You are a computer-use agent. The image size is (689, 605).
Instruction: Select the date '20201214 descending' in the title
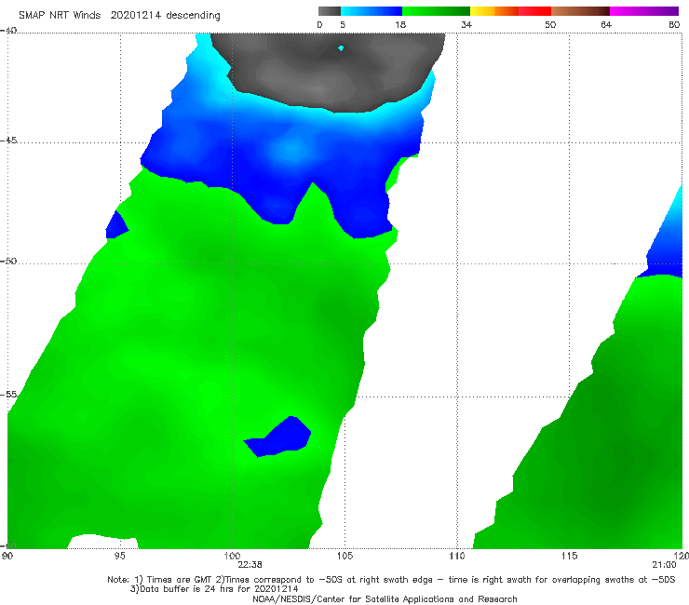pyautogui.click(x=165, y=16)
